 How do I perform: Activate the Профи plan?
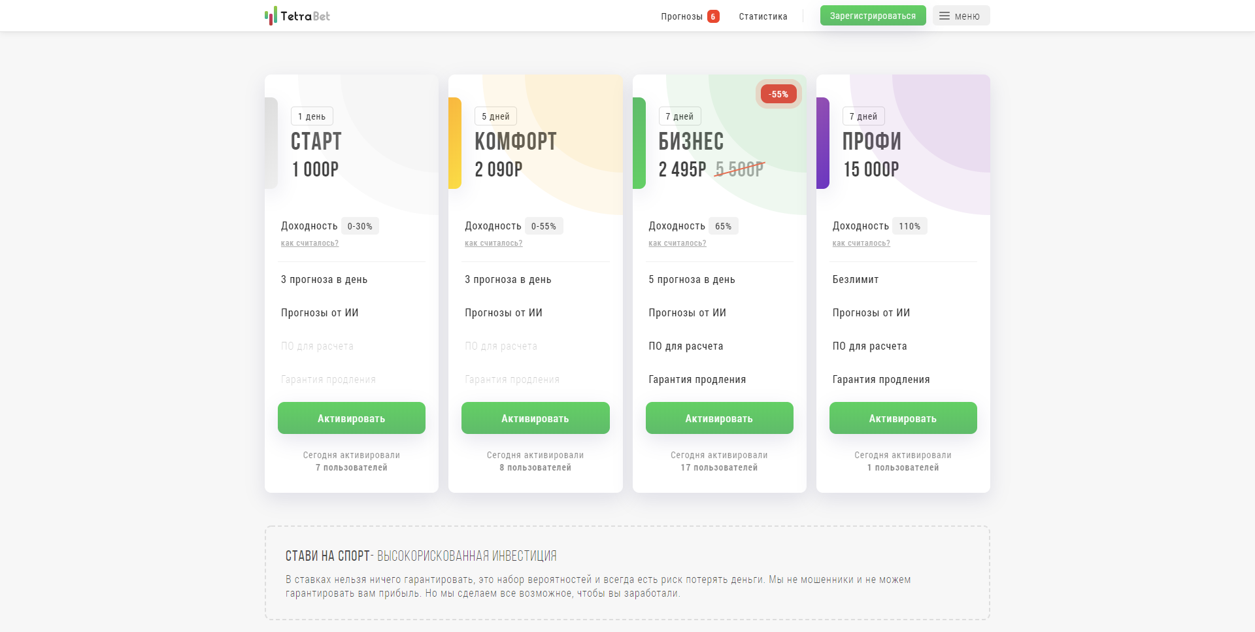(903, 418)
